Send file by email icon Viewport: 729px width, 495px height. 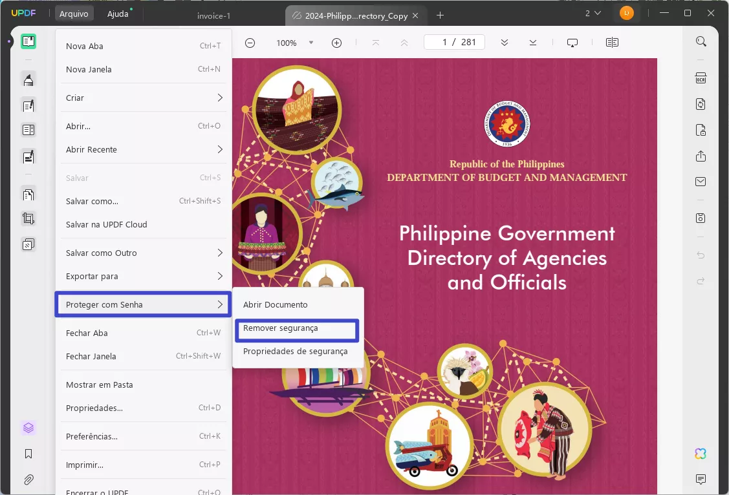(x=701, y=182)
